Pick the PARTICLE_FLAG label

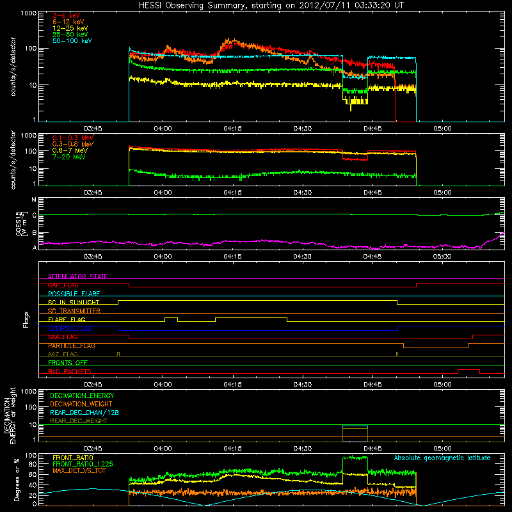click(x=72, y=346)
